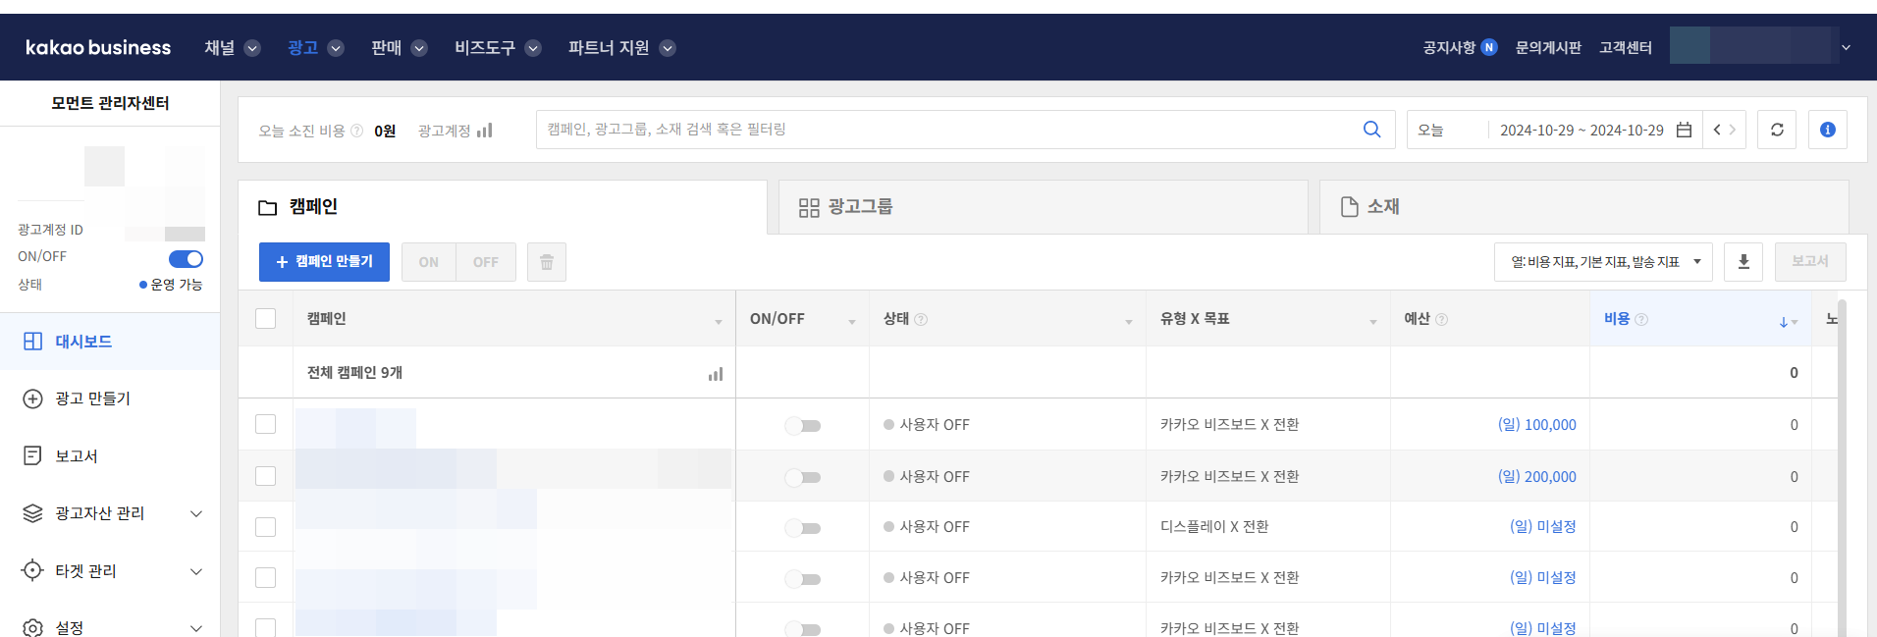The image size is (1877, 637).
Task: Open the 상태 column filter arrow
Action: click(x=1129, y=322)
